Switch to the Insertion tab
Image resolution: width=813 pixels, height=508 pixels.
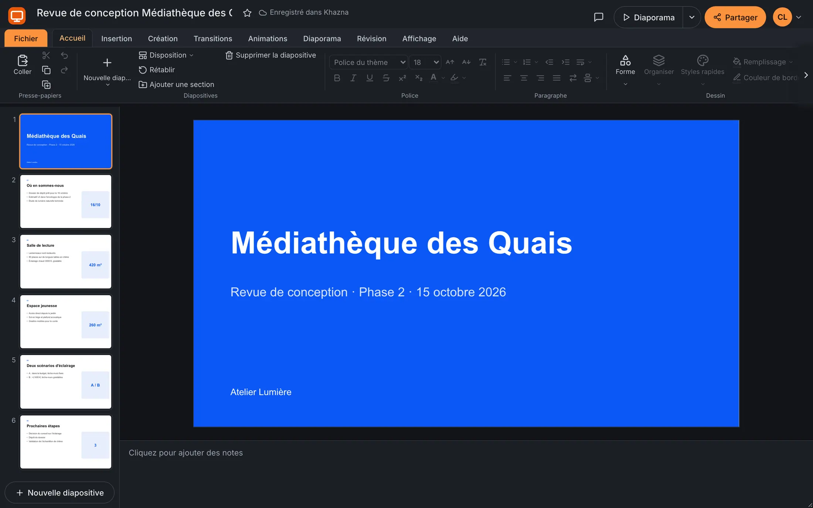coord(116,38)
